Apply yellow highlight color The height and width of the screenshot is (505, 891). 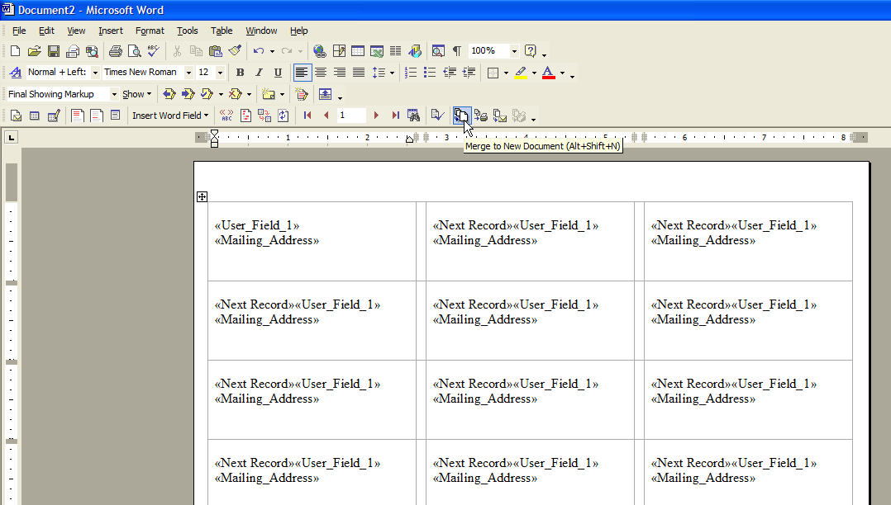tap(521, 73)
